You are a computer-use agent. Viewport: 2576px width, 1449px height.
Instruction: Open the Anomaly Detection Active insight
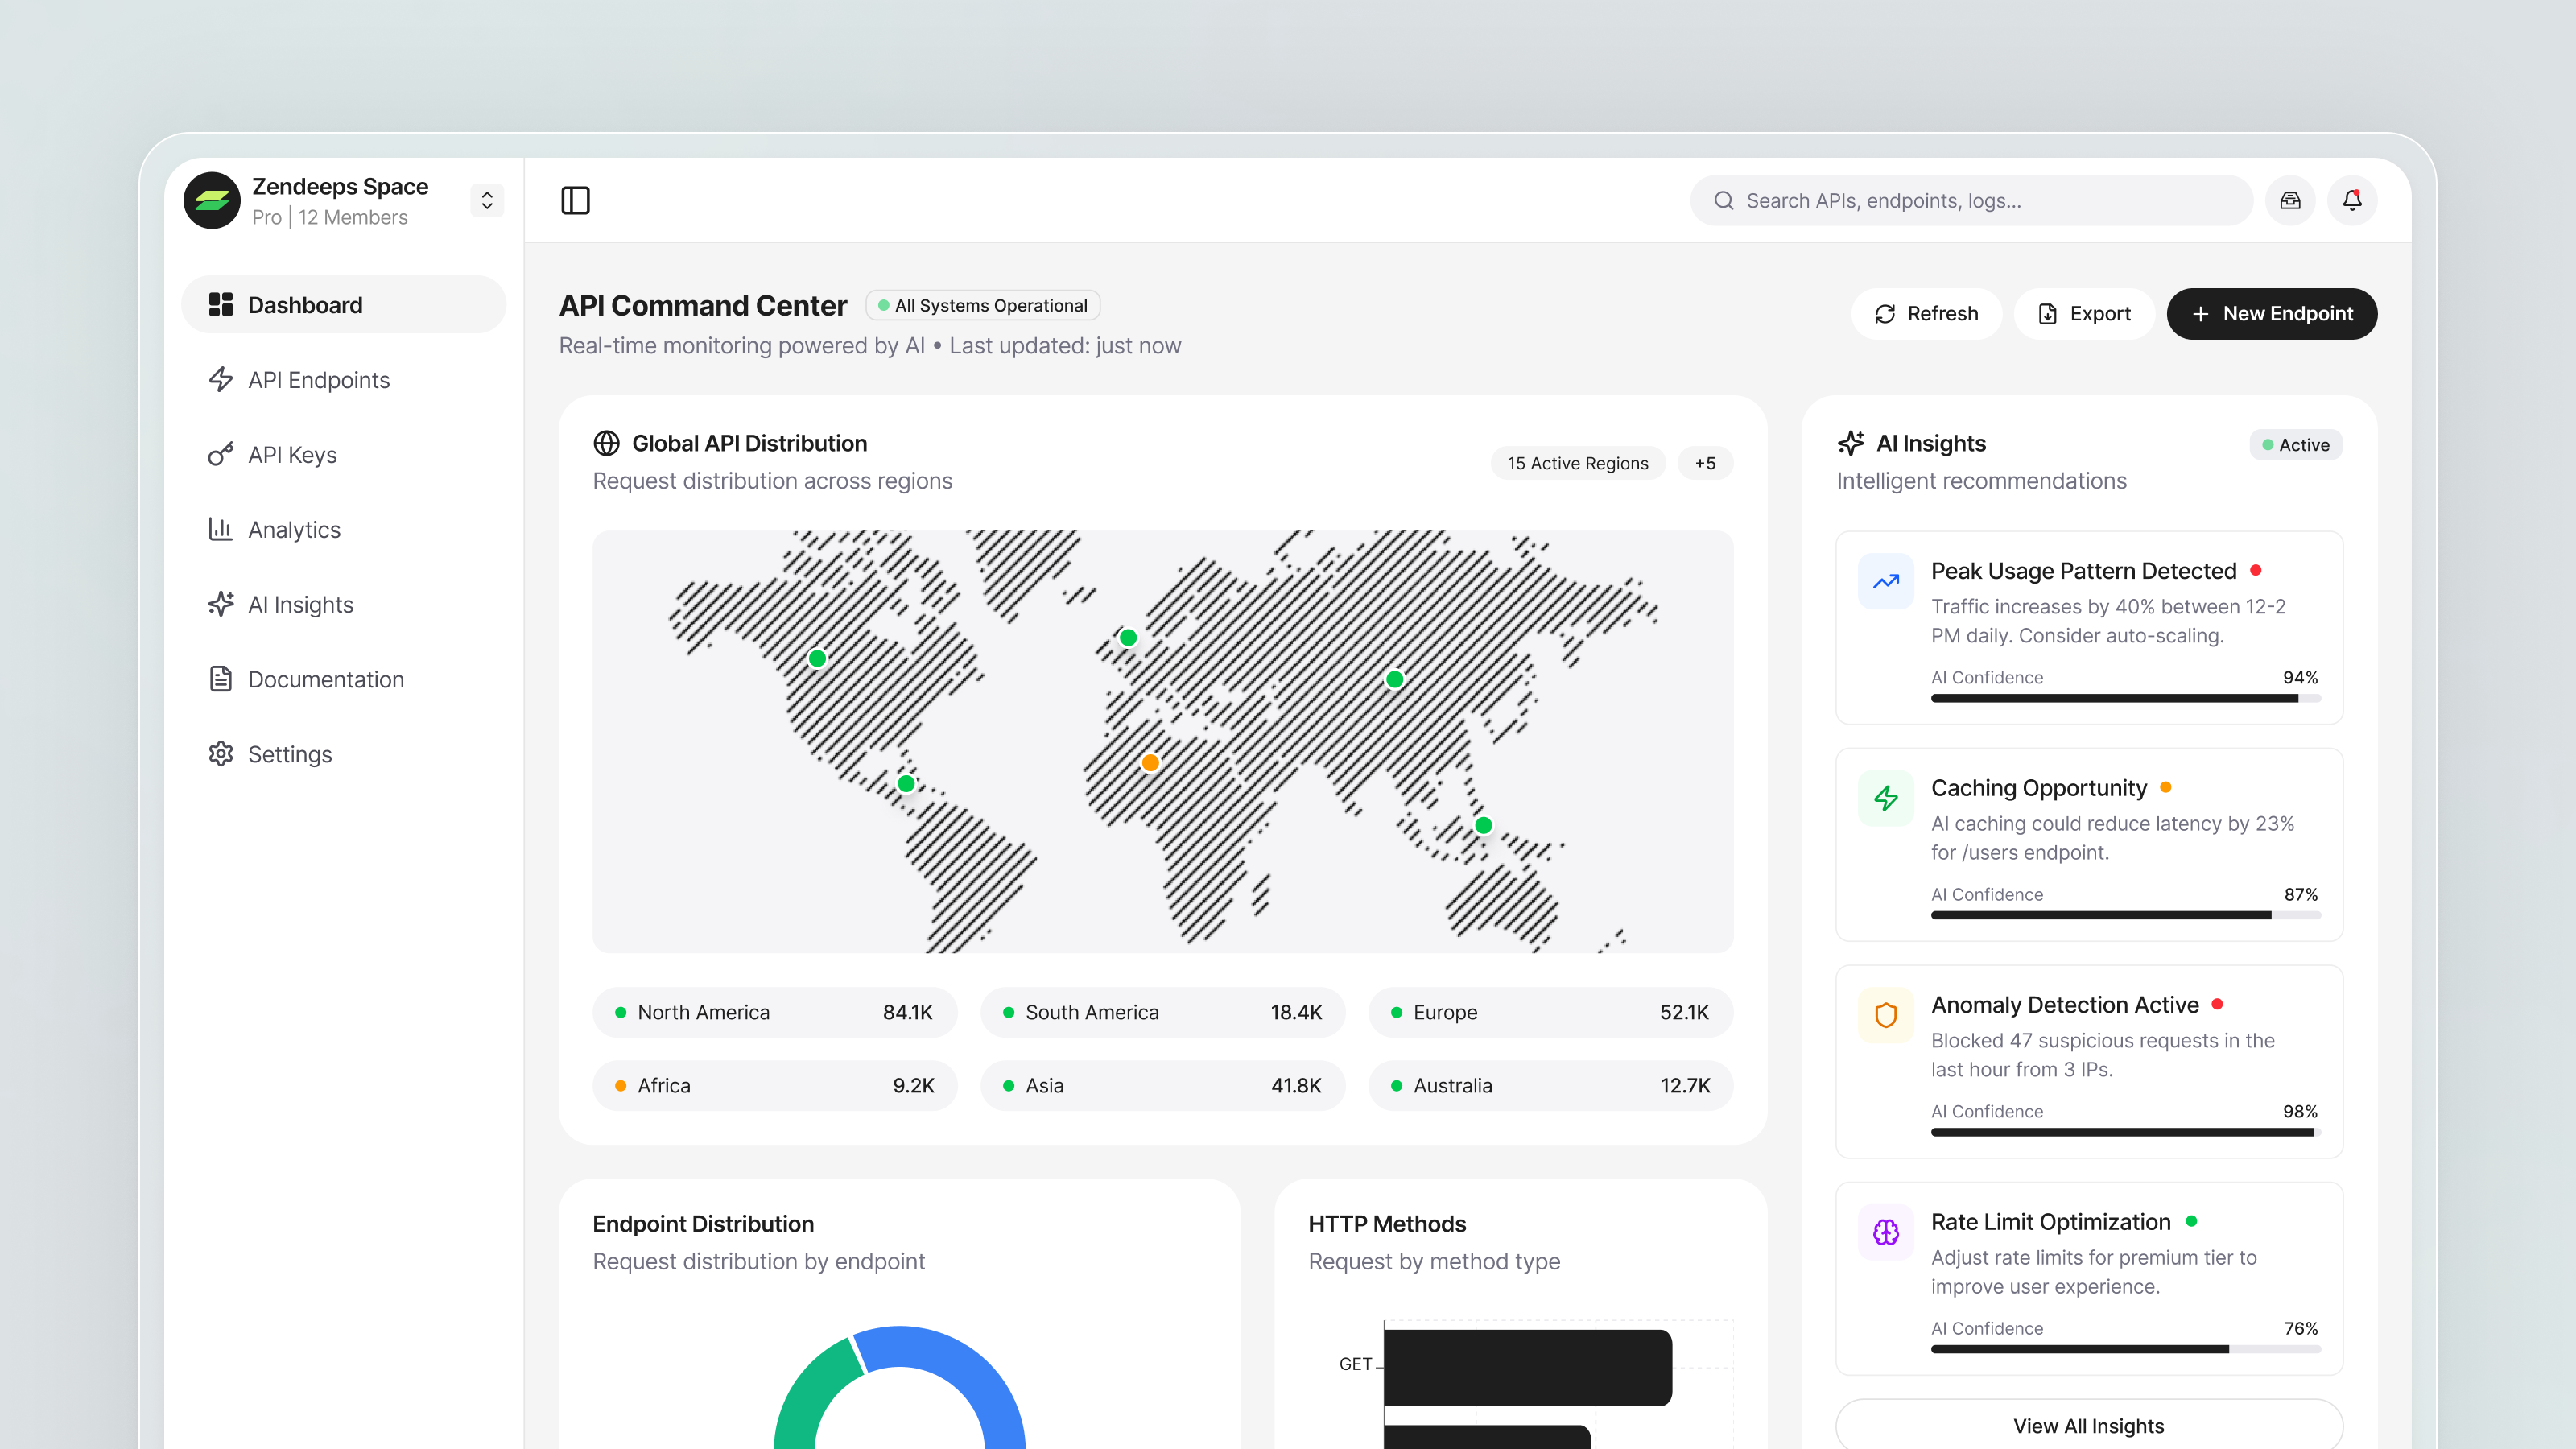[x=2089, y=1062]
